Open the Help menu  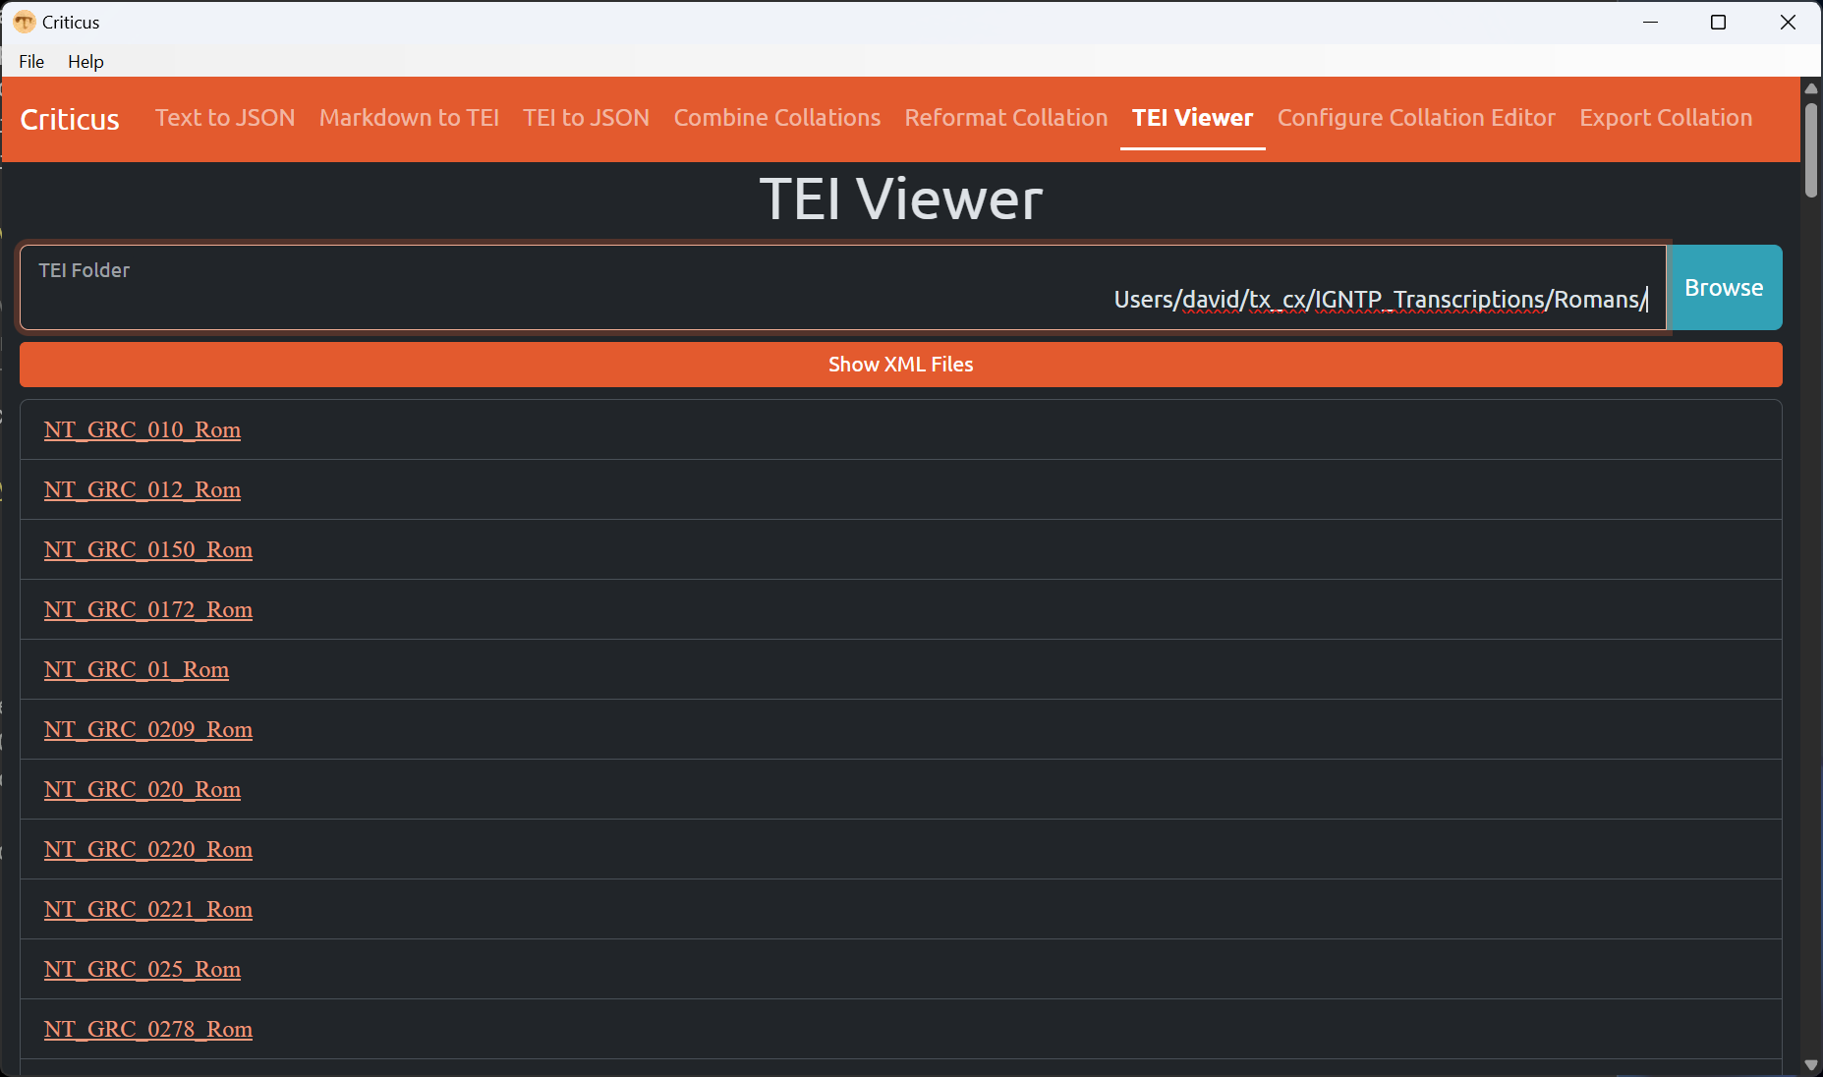pos(85,61)
